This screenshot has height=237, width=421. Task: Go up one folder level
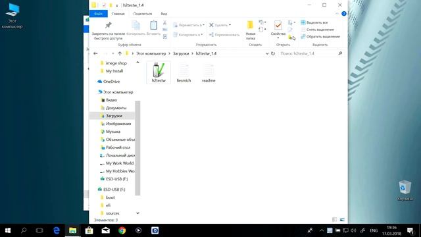[120, 53]
